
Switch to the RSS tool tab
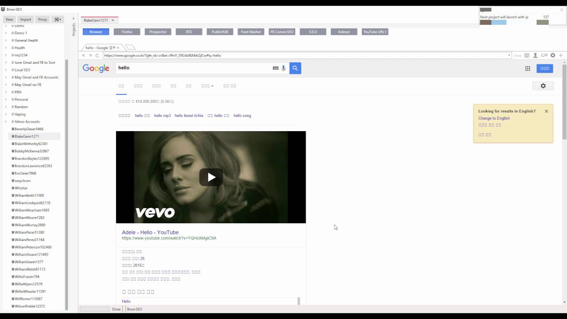(x=189, y=32)
